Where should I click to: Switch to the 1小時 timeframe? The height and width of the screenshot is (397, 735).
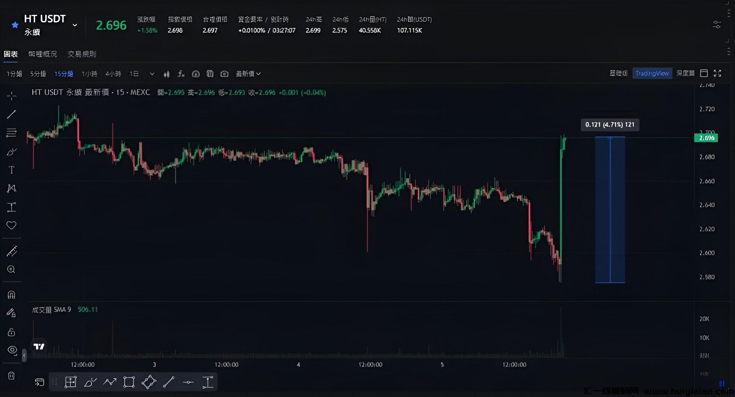pyautogui.click(x=89, y=74)
